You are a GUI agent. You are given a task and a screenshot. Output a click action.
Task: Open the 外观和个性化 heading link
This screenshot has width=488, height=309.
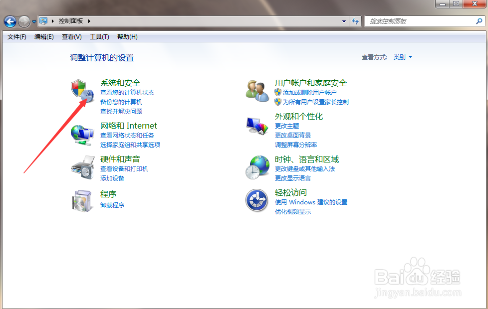tap(299, 117)
